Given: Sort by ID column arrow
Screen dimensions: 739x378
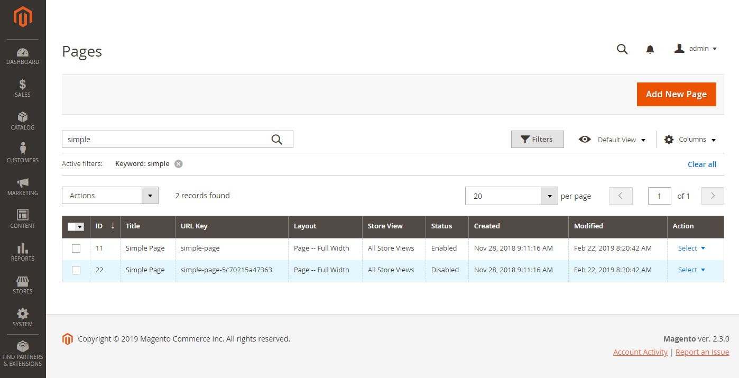Looking at the screenshot, I should click(x=113, y=226).
